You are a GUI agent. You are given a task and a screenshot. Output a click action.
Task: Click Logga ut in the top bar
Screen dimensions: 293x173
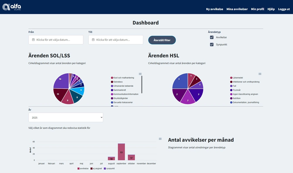[284, 9]
